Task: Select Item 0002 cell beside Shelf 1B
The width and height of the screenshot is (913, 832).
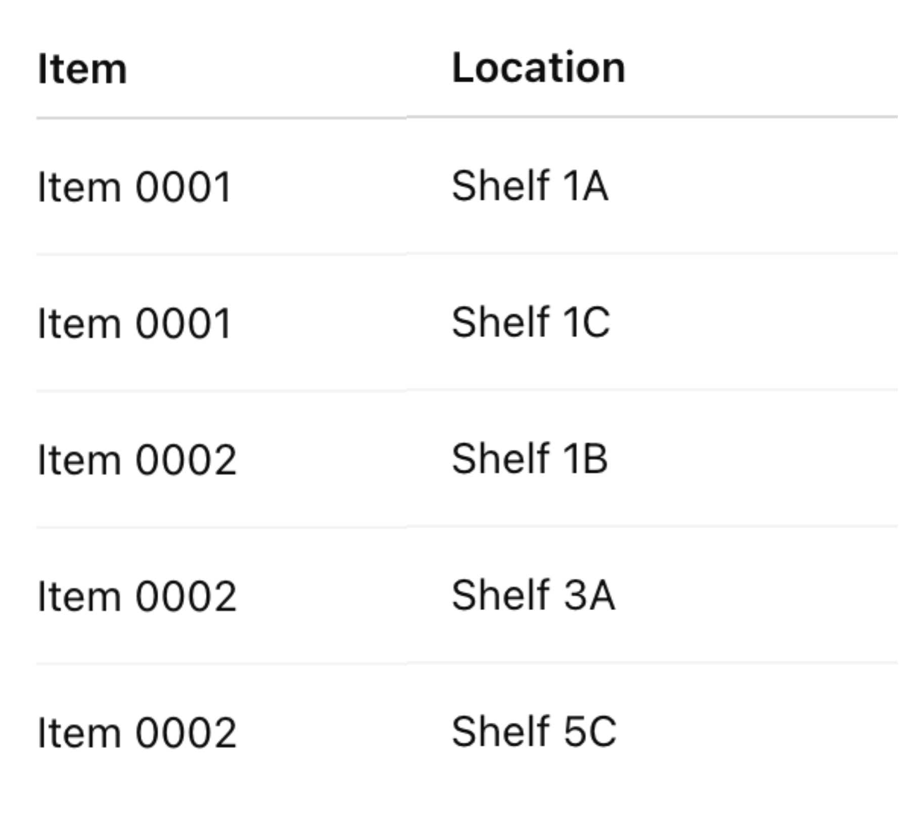Action: click(137, 460)
